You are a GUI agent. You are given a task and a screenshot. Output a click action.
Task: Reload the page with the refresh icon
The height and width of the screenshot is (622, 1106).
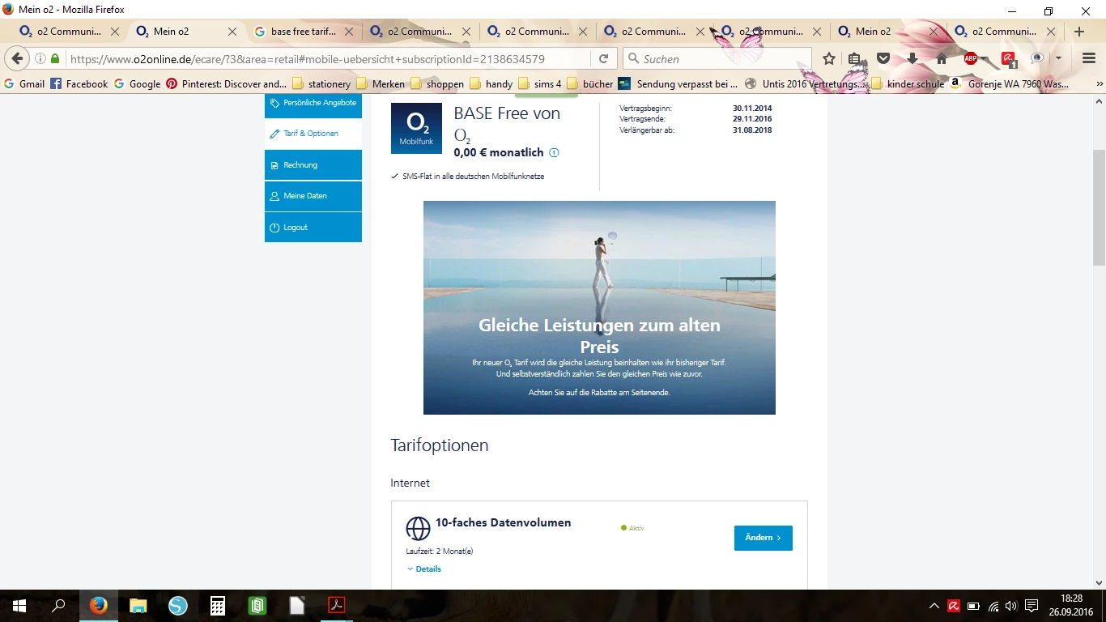click(603, 59)
